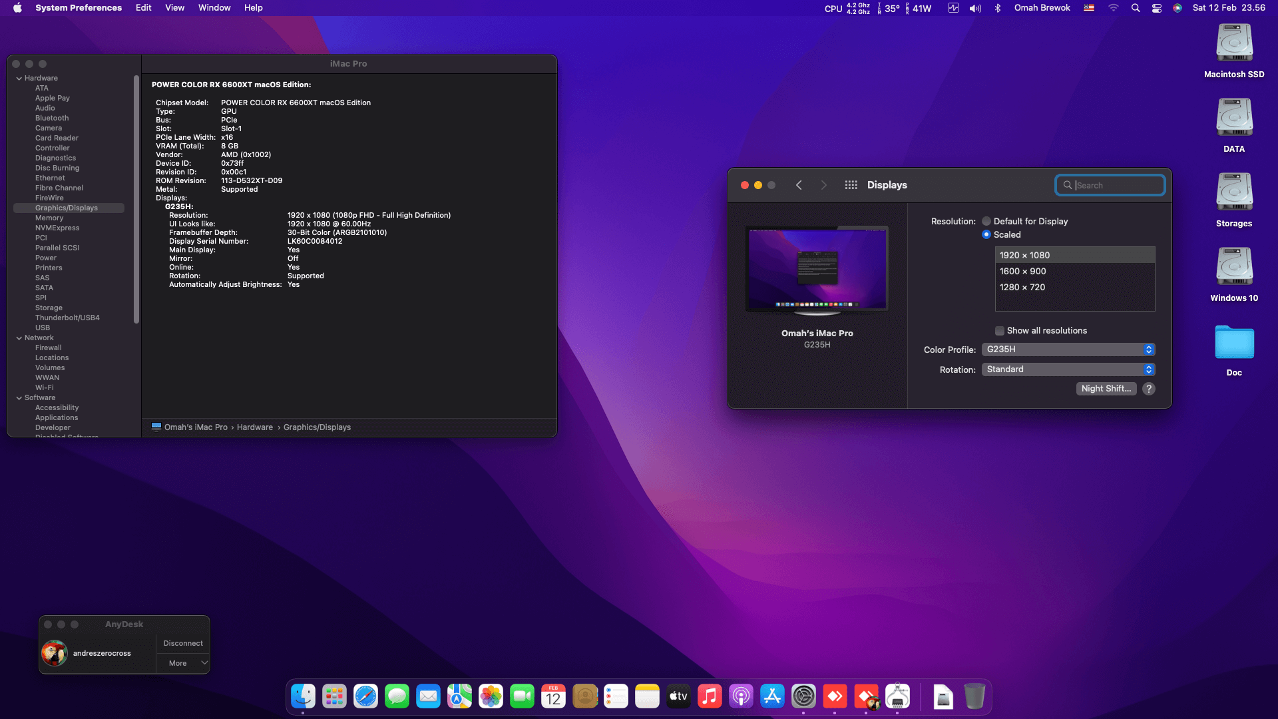Image resolution: width=1278 pixels, height=719 pixels.
Task: Select 1920 × 1080 in the resolution list
Action: [x=1075, y=255]
